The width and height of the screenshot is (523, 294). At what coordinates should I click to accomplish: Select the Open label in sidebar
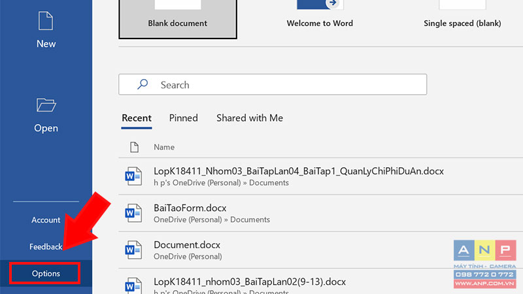46,128
